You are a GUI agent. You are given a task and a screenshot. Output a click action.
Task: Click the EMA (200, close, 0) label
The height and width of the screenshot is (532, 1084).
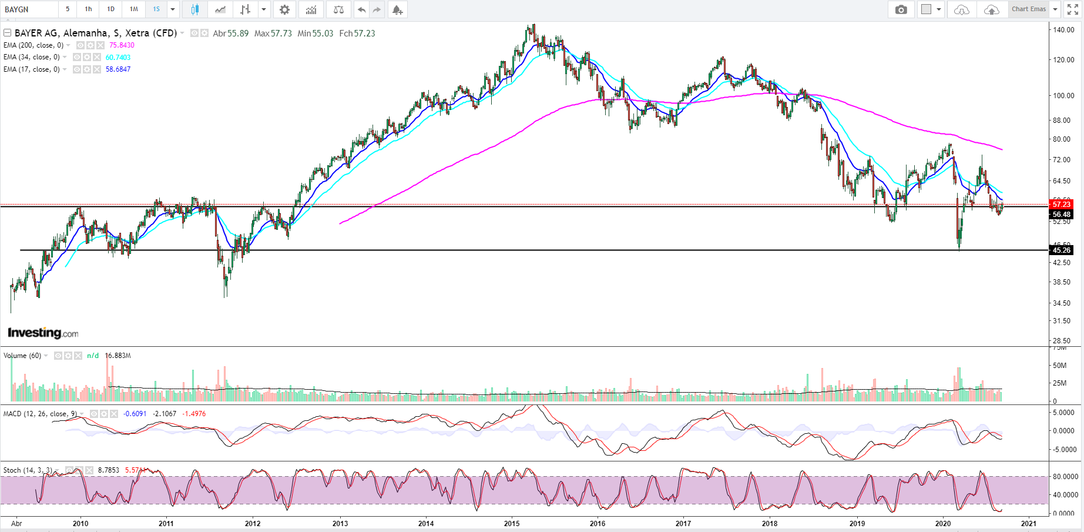[x=33, y=45]
